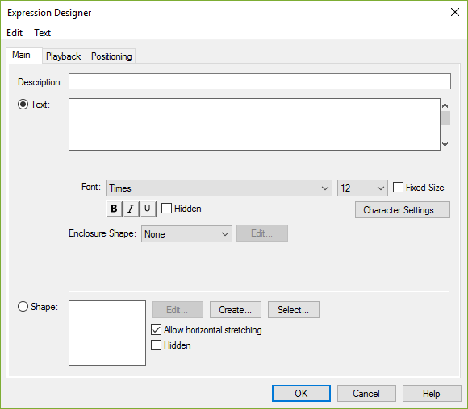Expand the font size 12 dropdown
Screen dimensions: 468x409
[362, 188]
